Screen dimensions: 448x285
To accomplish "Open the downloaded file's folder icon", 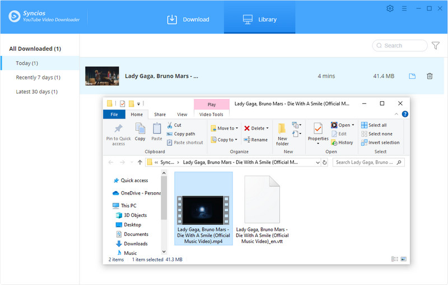I will [412, 76].
